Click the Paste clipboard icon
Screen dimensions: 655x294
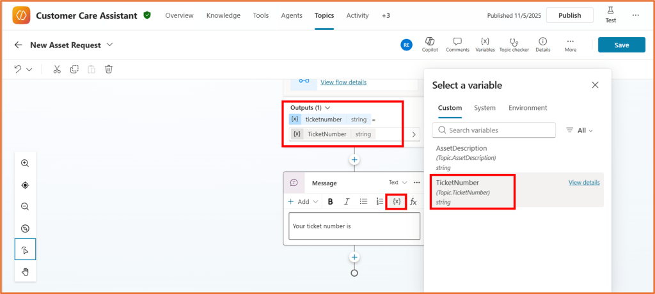coord(91,69)
